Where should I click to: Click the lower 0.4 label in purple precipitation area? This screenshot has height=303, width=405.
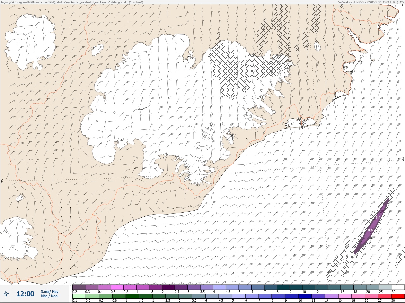pyautogui.click(x=370, y=230)
